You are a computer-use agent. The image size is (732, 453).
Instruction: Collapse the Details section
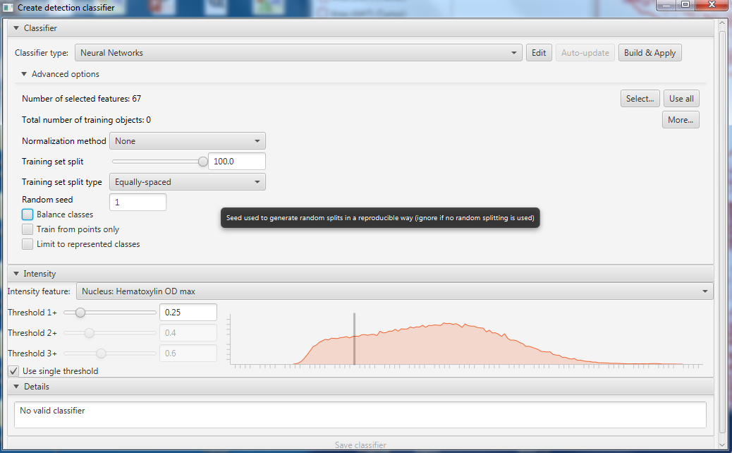(16, 386)
